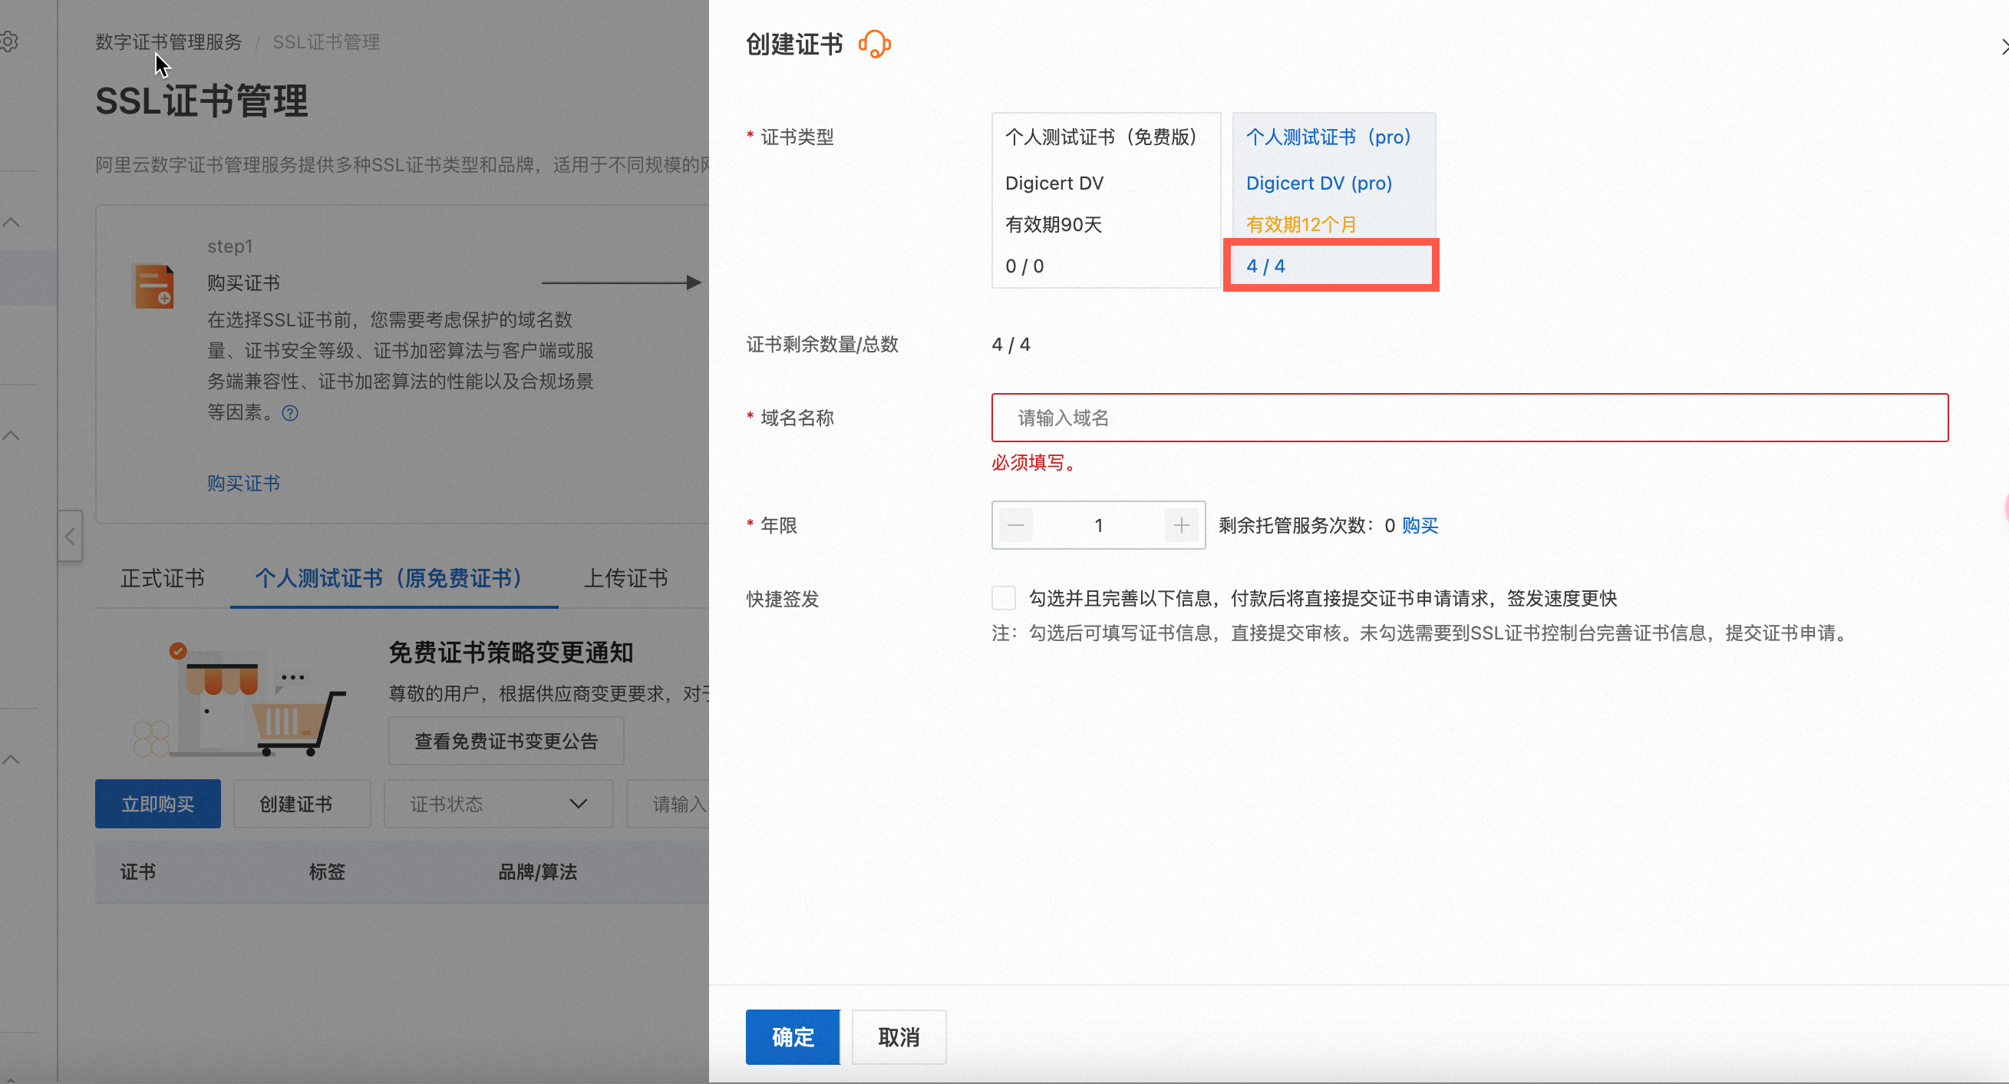2009x1084 pixels.
Task: Open the 购买 link beside 剩余托管服务次数
Action: click(1420, 525)
